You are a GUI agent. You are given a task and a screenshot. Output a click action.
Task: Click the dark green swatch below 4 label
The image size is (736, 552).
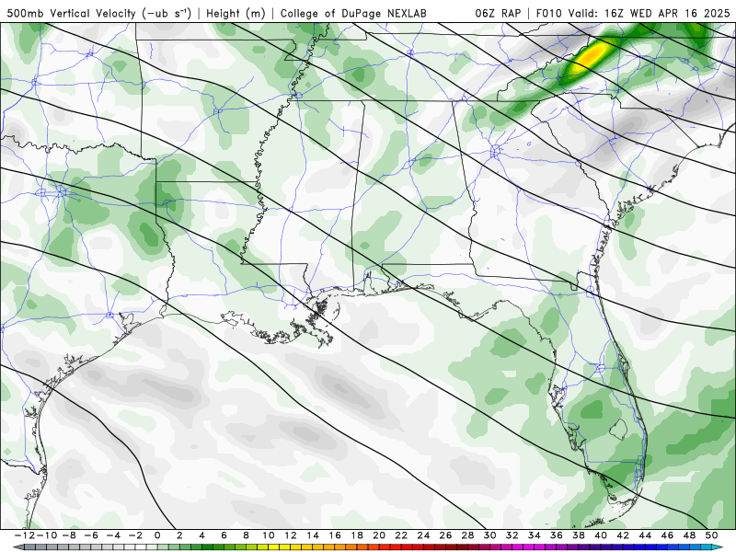[207, 547]
